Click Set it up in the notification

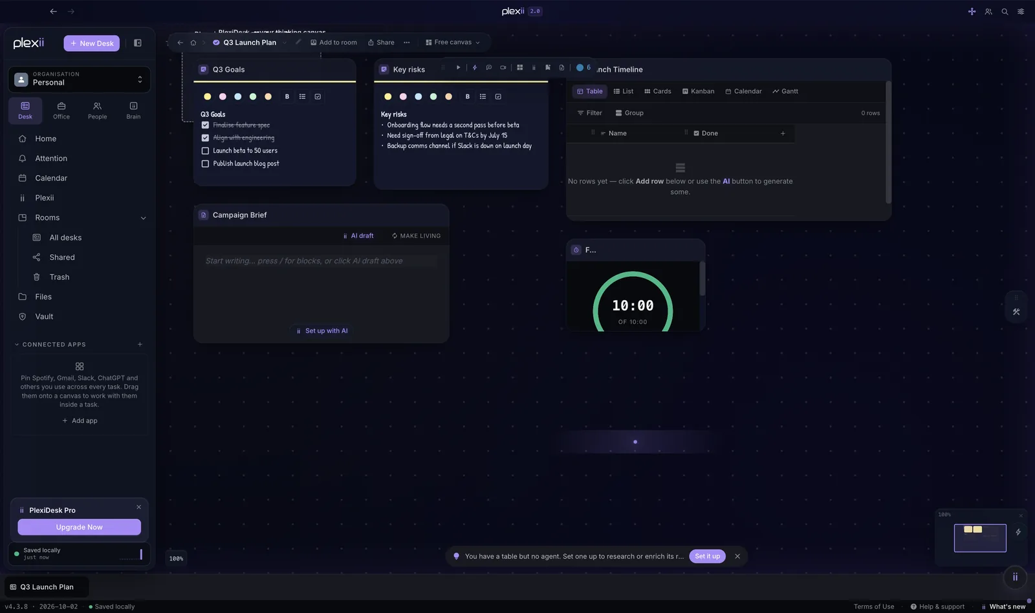tap(708, 556)
